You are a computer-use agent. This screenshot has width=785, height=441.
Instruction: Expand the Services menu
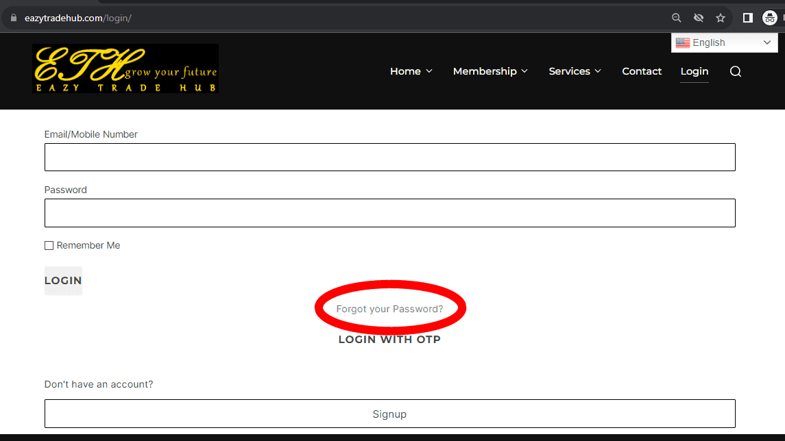[575, 71]
